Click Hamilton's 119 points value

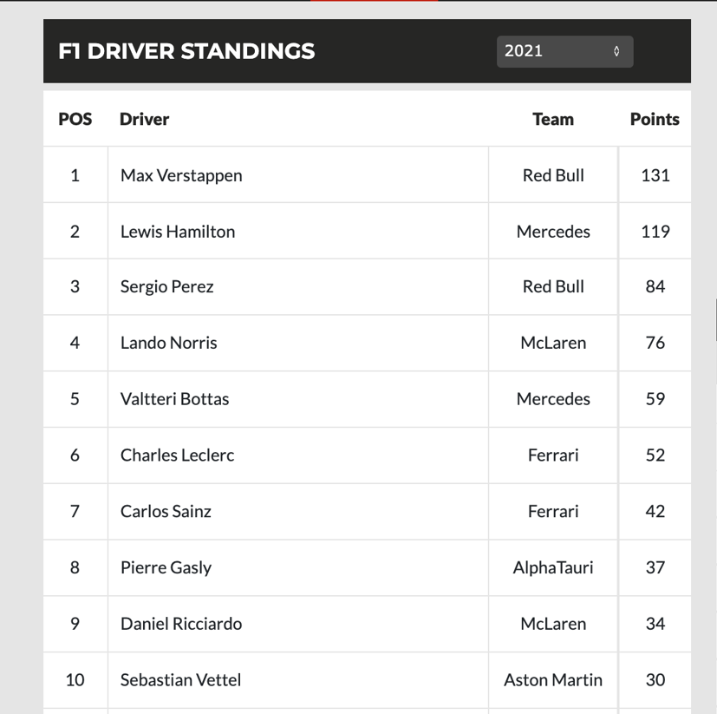coord(655,232)
